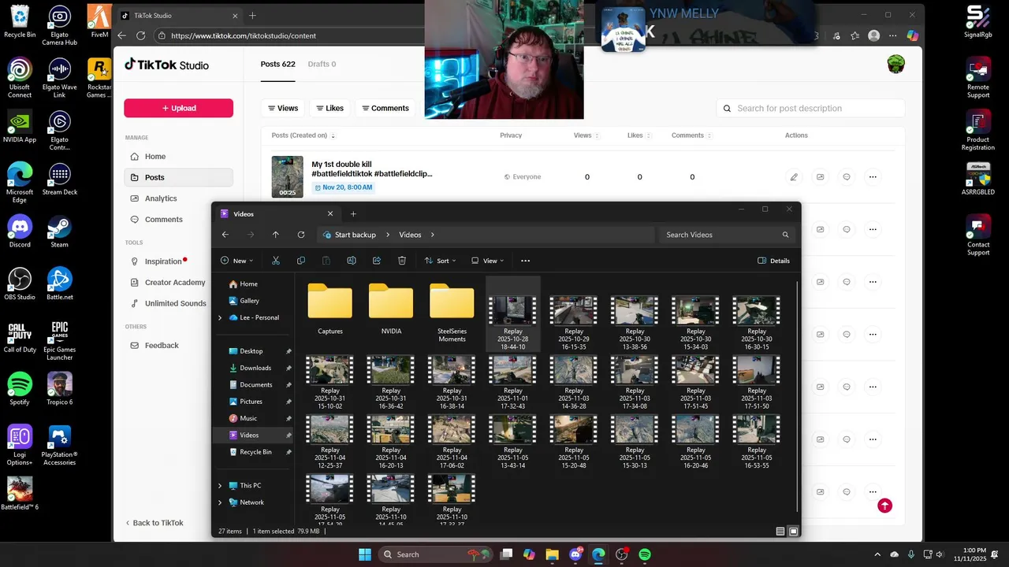Click the Back arrow in File Explorer
1009x567 pixels.
225,235
